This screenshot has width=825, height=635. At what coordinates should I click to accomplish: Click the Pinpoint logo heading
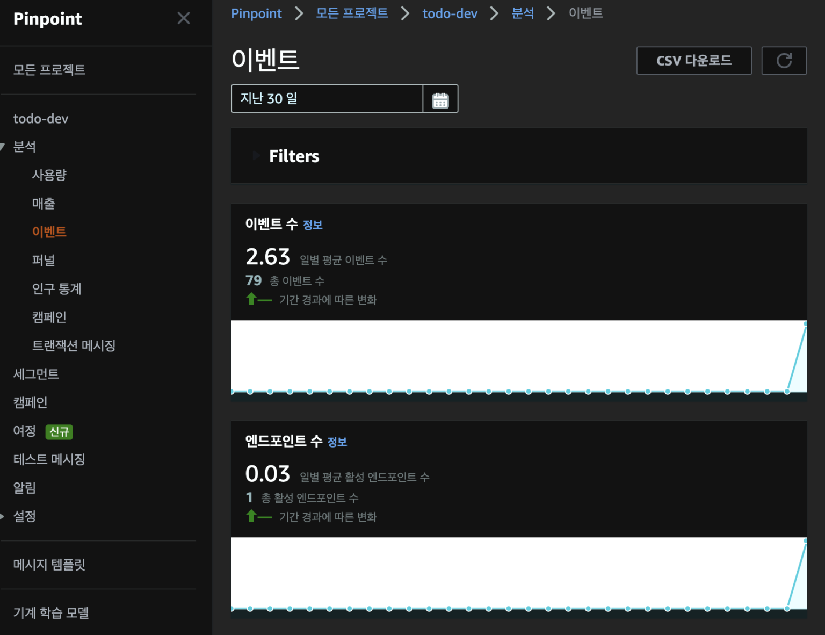47,19
